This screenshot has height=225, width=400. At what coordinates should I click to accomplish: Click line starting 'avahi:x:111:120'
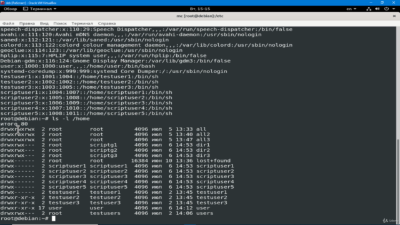(x=131, y=35)
